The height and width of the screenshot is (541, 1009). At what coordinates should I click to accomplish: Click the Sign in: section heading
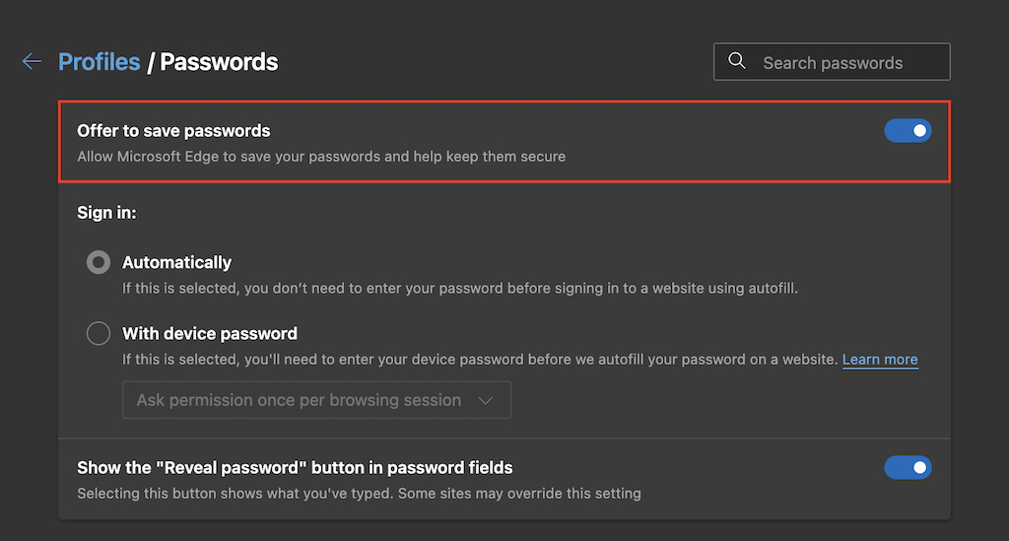coord(106,212)
